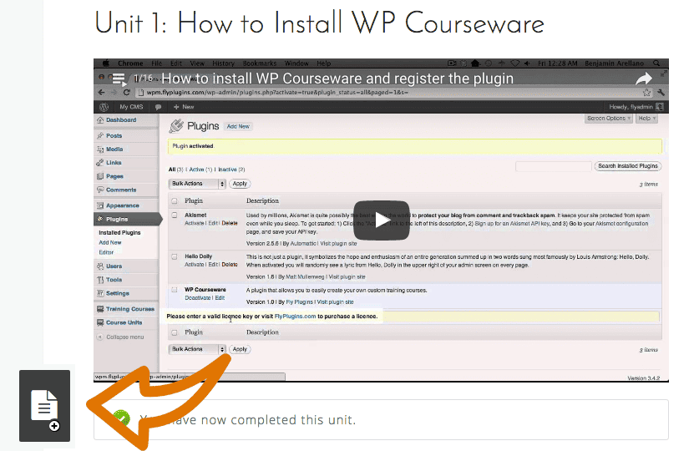Open the video title link about registering the plugin
The image size is (694, 451).
337,79
